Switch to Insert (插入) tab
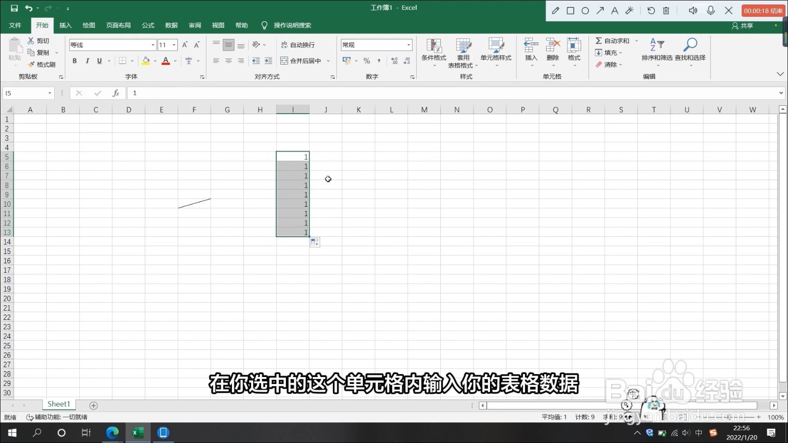 click(66, 25)
